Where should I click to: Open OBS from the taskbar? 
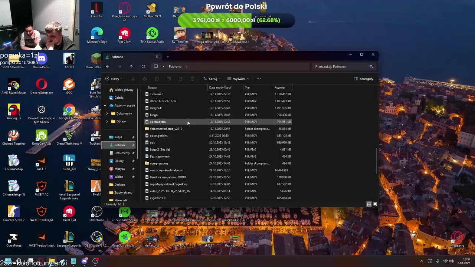click(95, 261)
